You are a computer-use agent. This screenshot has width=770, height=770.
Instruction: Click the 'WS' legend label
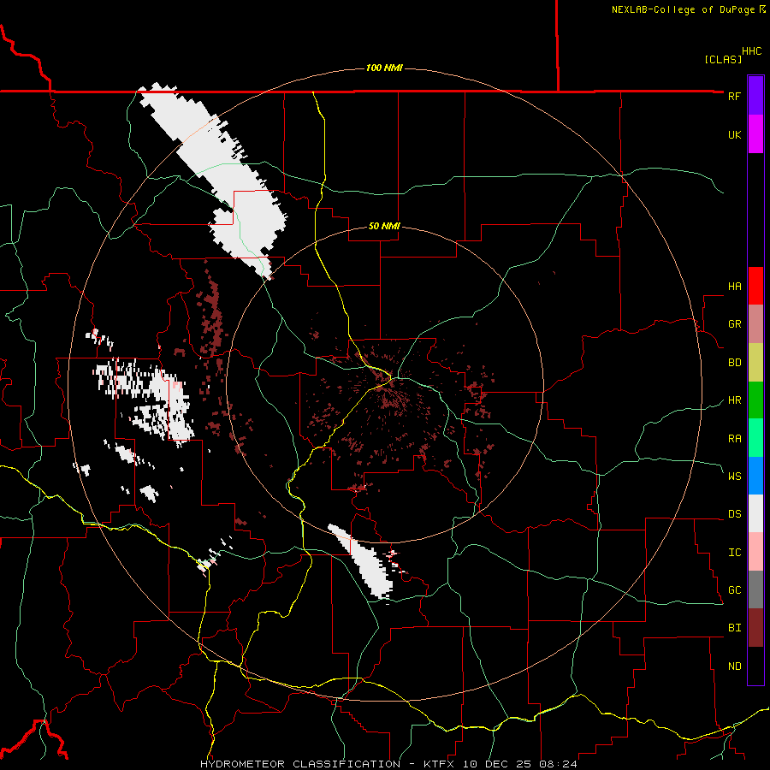(734, 476)
